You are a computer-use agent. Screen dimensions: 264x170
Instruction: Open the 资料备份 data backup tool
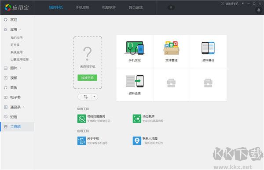click(x=208, y=51)
